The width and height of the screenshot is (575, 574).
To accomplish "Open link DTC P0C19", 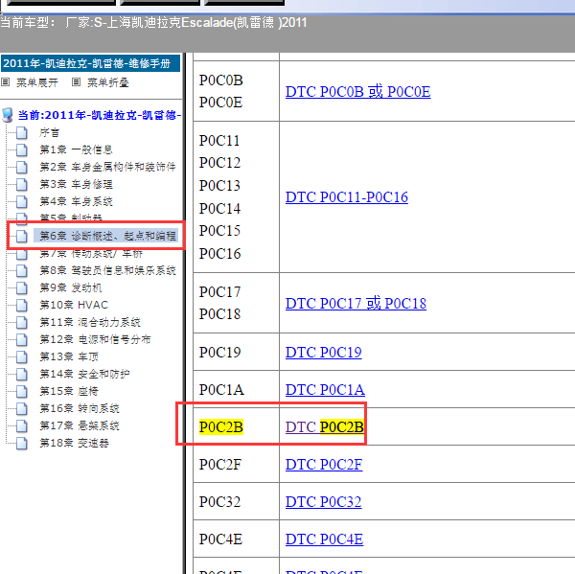I will [324, 353].
